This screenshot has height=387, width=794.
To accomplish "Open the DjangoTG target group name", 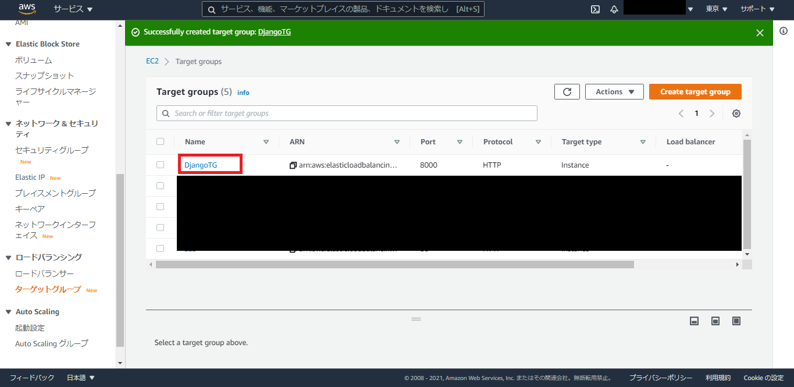I will tap(201, 165).
